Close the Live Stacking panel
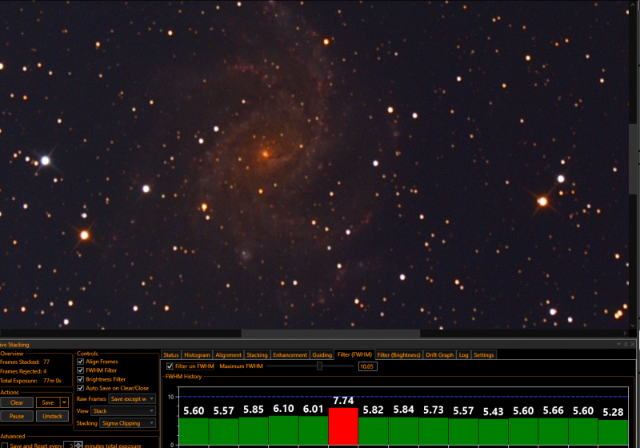 tap(633, 344)
